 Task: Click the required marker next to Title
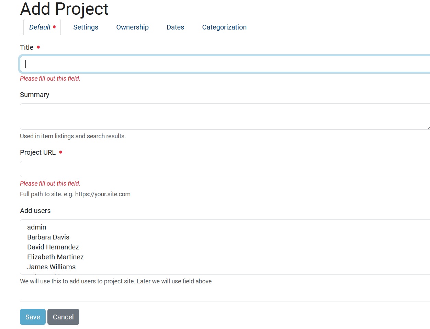[38, 47]
